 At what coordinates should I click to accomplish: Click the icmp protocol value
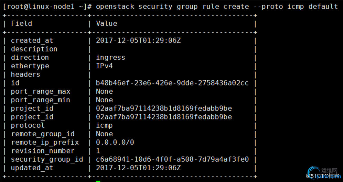pyautogui.click(x=104, y=125)
